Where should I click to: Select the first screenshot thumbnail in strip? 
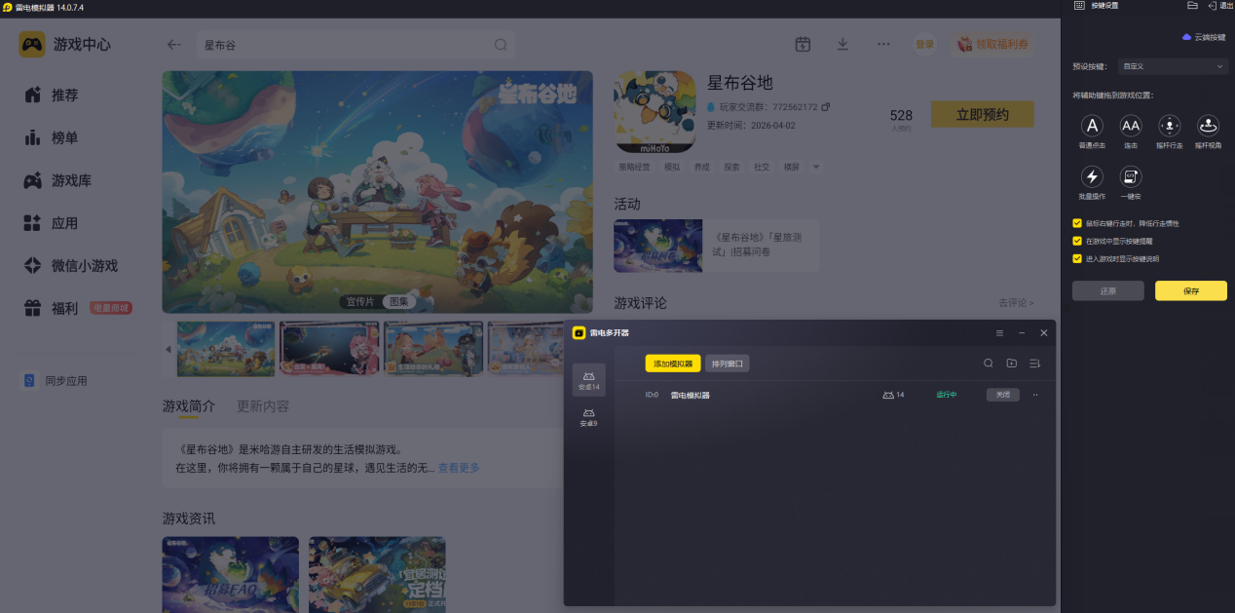click(225, 349)
